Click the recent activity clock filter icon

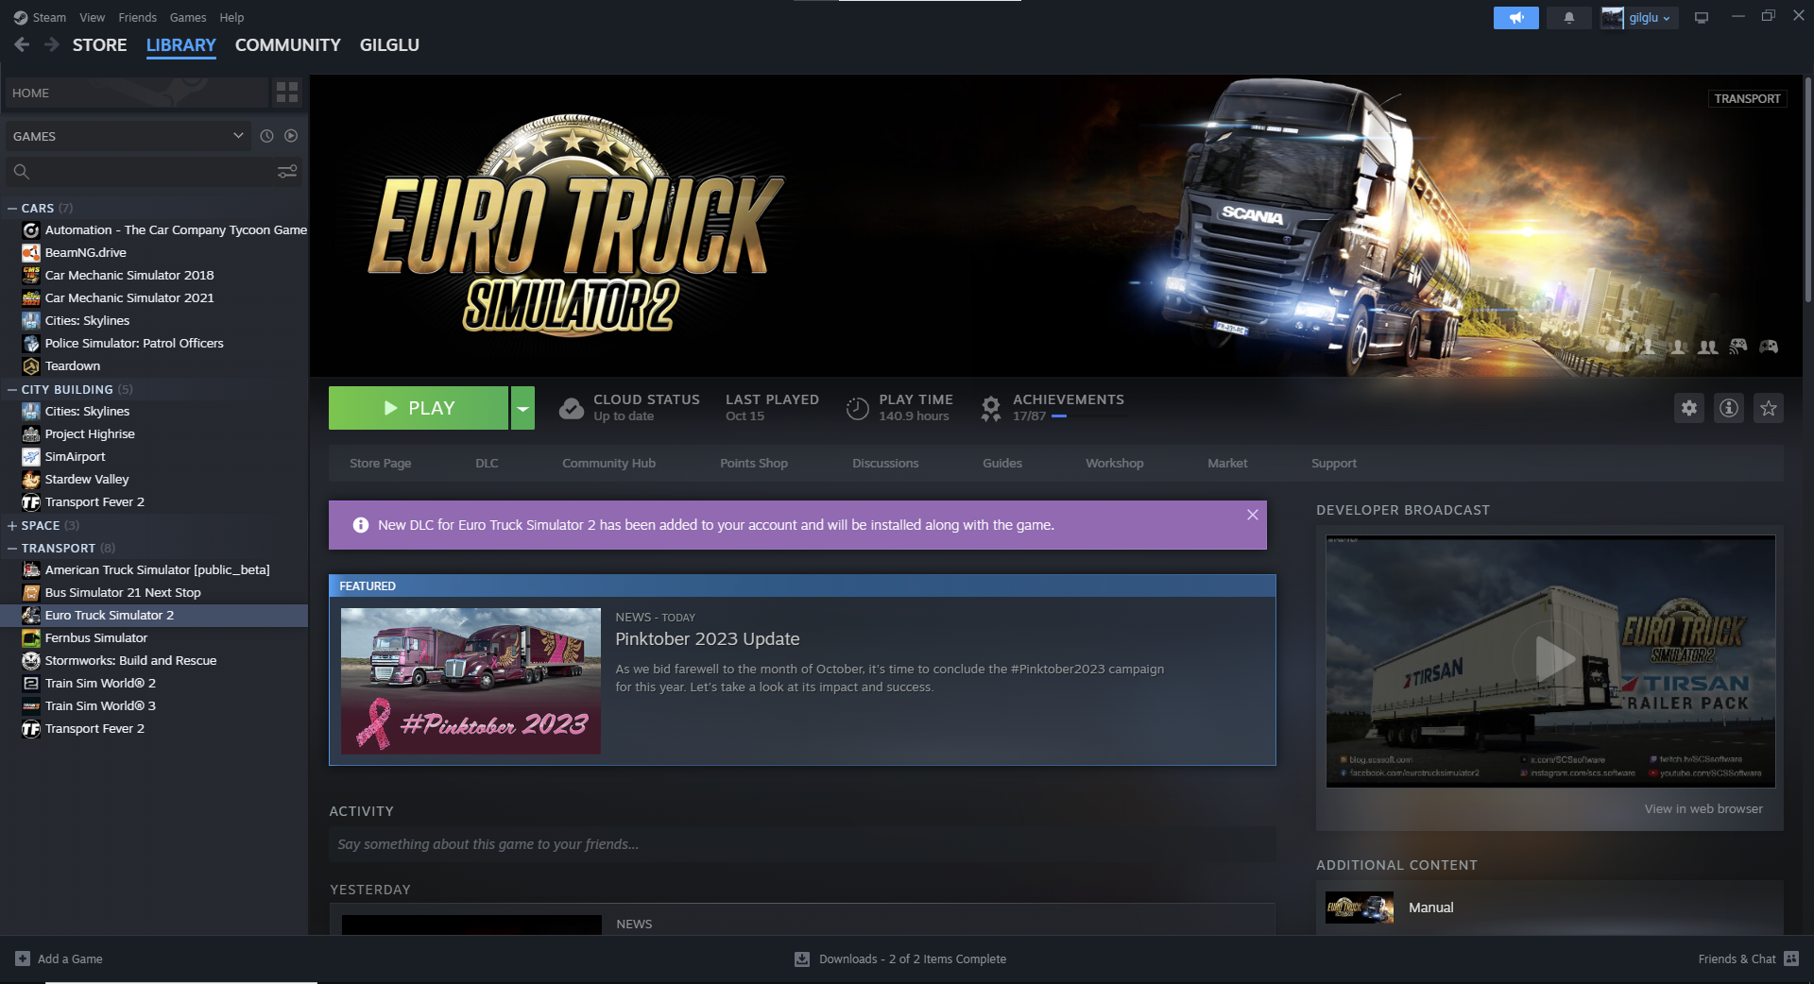(x=266, y=136)
